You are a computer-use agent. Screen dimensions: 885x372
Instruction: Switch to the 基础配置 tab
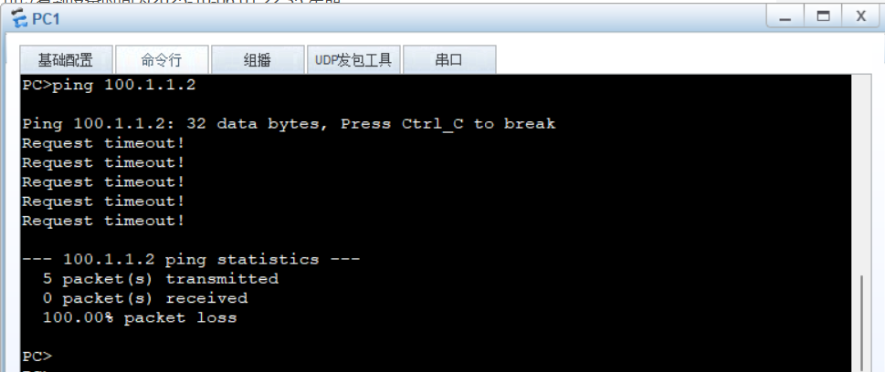pyautogui.click(x=66, y=60)
